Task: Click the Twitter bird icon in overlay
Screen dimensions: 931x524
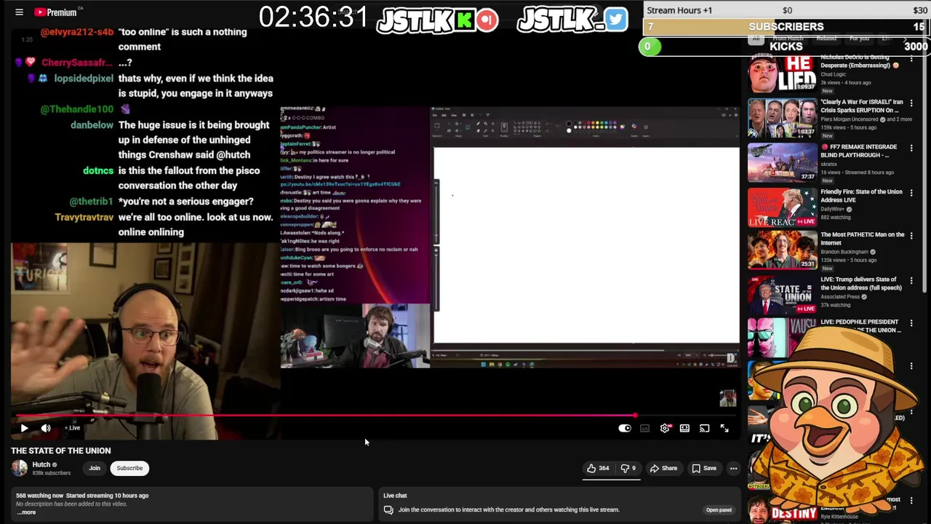Action: click(615, 20)
